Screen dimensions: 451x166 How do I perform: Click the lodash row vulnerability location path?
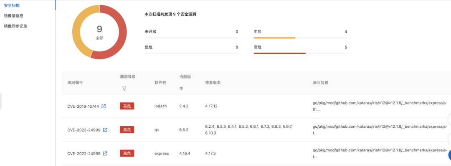(380, 106)
